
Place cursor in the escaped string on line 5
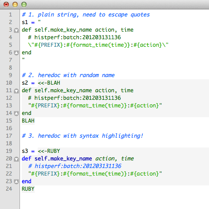[x=99, y=45]
